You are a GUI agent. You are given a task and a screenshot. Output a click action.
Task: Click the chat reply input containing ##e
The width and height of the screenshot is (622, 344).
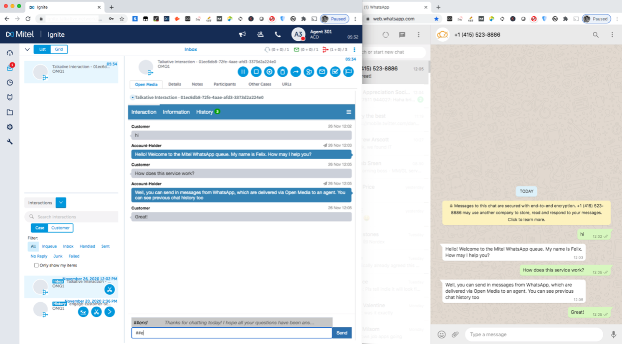(232, 333)
